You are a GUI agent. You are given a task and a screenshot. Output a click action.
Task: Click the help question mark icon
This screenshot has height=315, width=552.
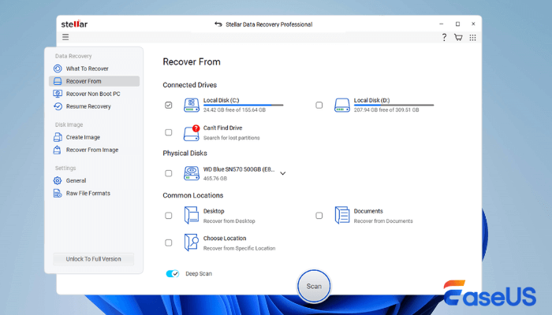click(444, 37)
